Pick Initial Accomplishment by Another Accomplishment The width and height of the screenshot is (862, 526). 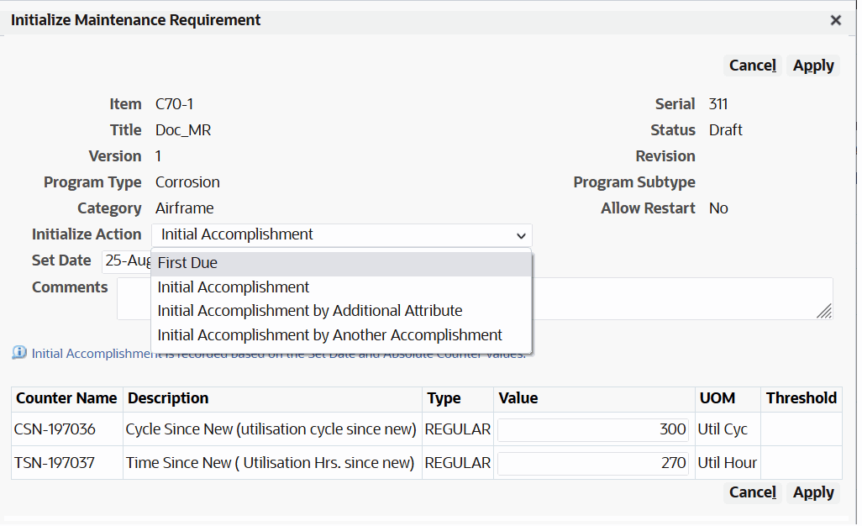pyautogui.click(x=329, y=335)
